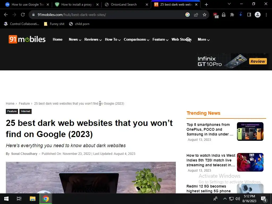Launch File Explorer from the taskbar
The height and width of the screenshot is (204, 272).
(32, 199)
